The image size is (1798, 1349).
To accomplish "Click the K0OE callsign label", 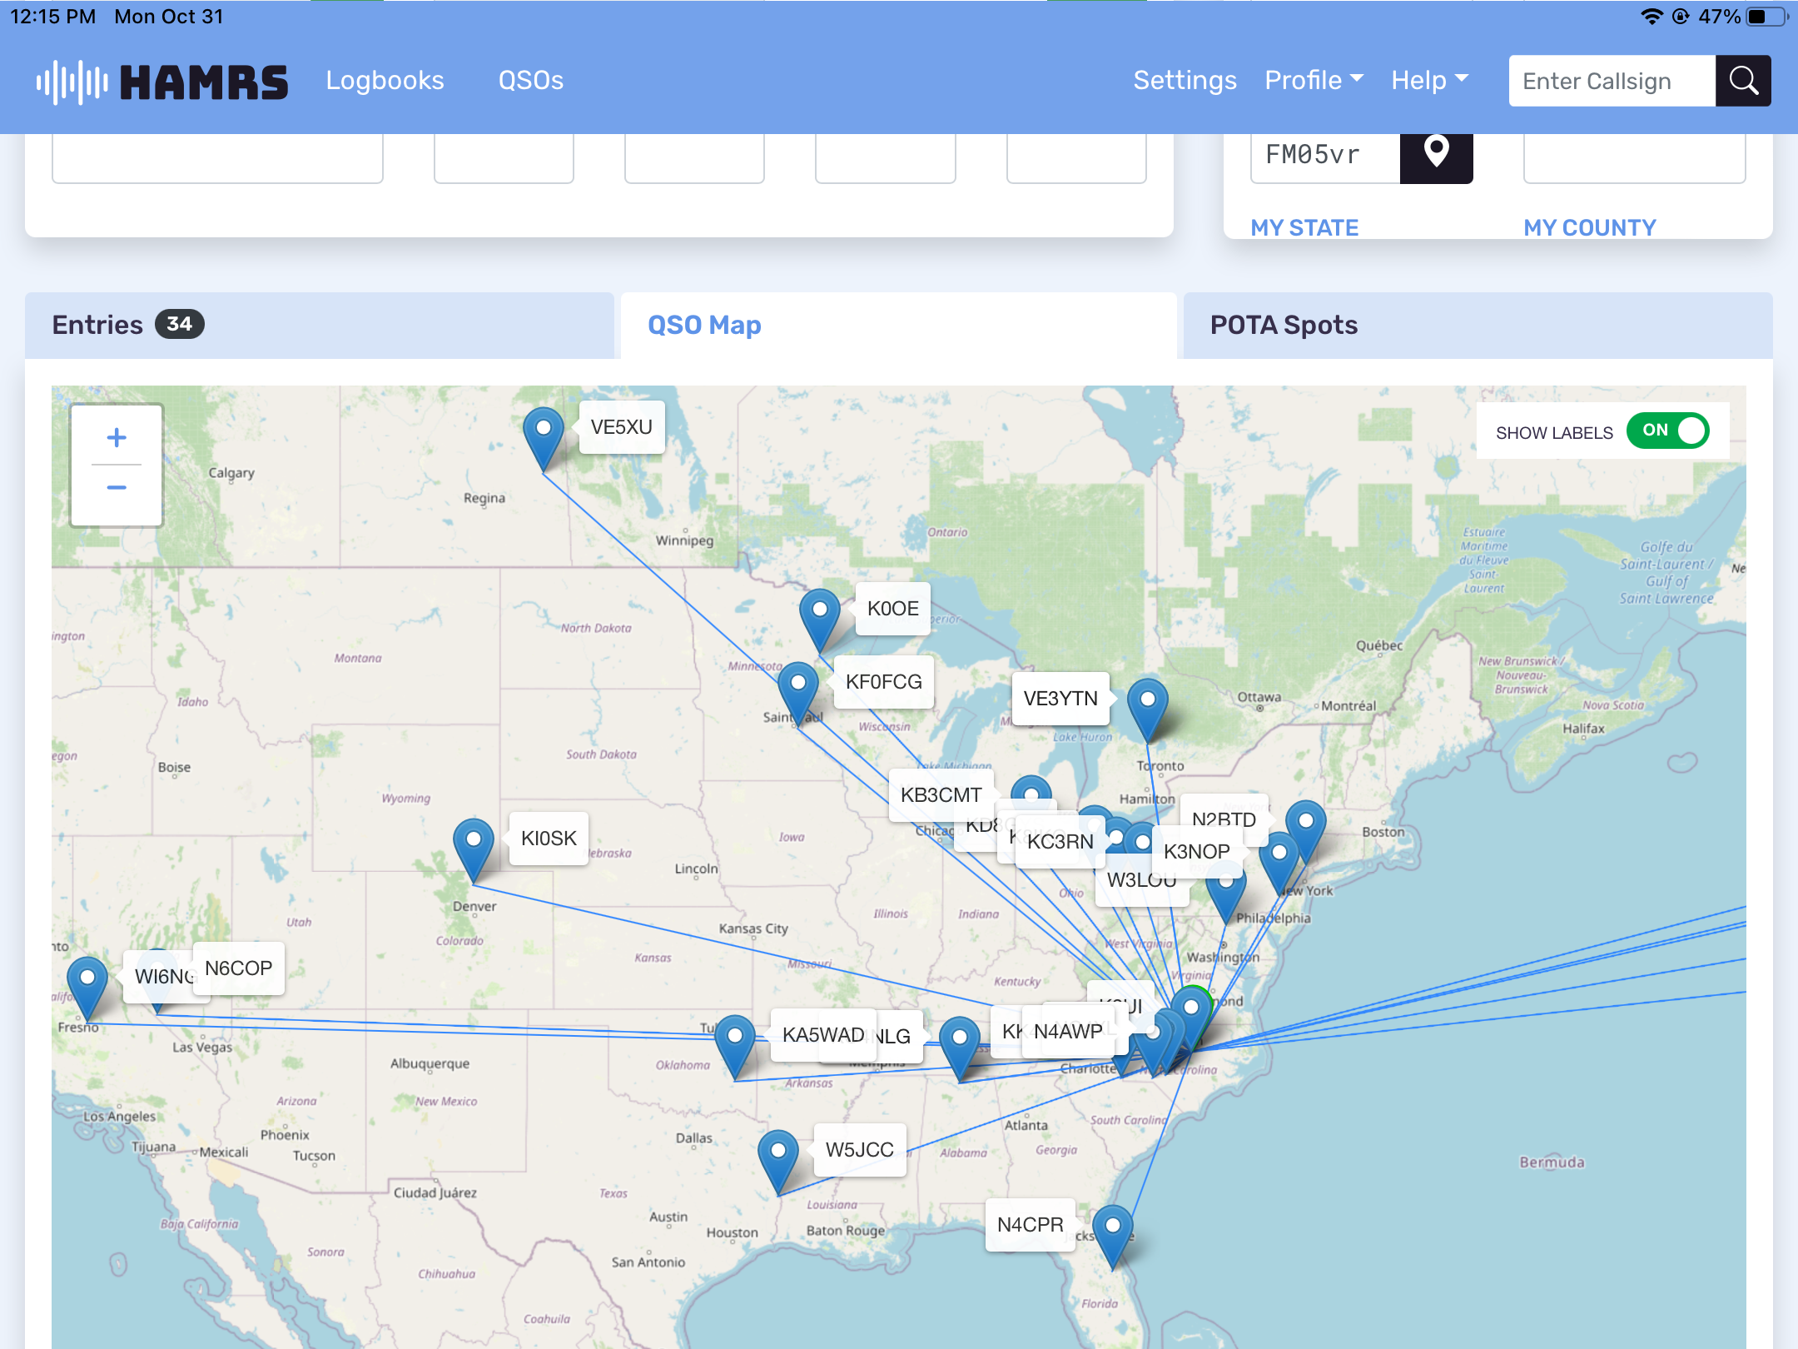I will (893, 609).
